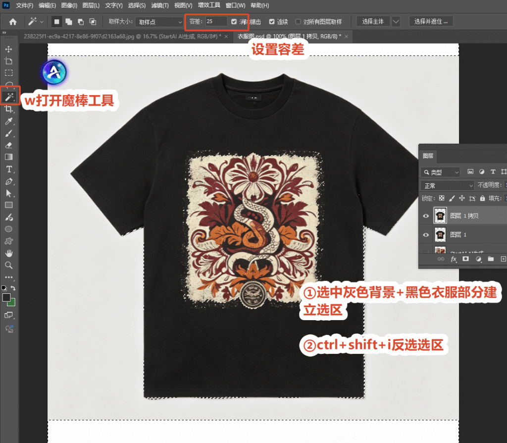Filter layers by pixel layer icon

click(x=470, y=172)
